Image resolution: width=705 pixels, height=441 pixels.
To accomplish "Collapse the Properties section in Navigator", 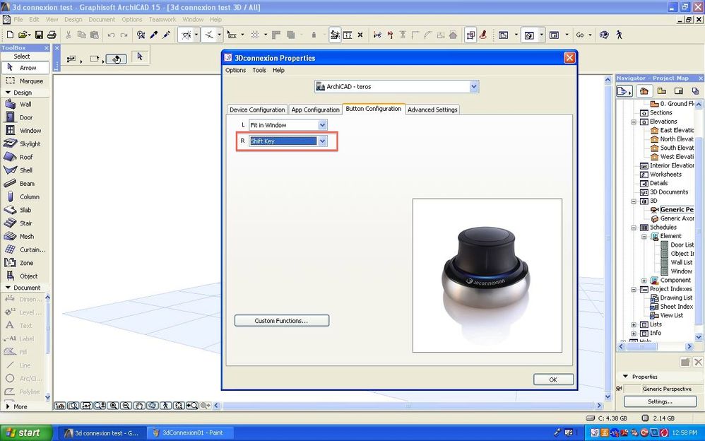I will point(625,376).
